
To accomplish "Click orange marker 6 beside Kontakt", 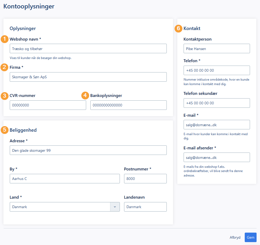I will pos(178,28).
